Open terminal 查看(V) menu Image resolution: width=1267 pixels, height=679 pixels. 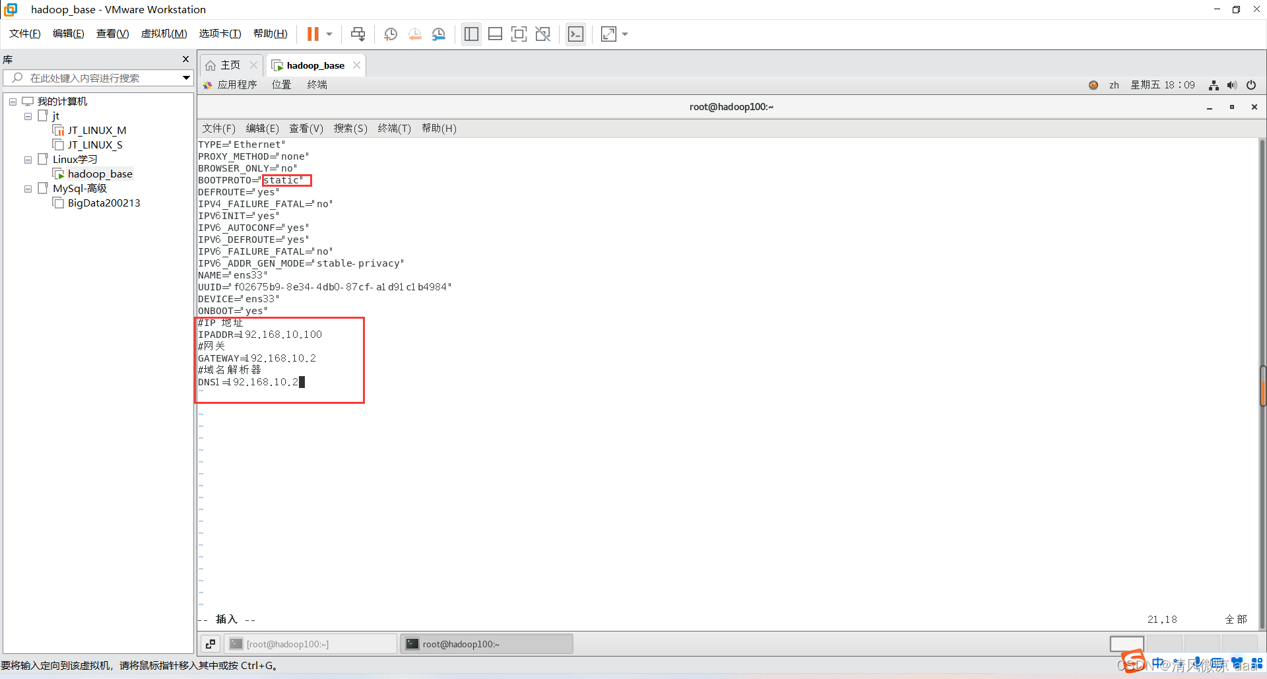click(306, 128)
